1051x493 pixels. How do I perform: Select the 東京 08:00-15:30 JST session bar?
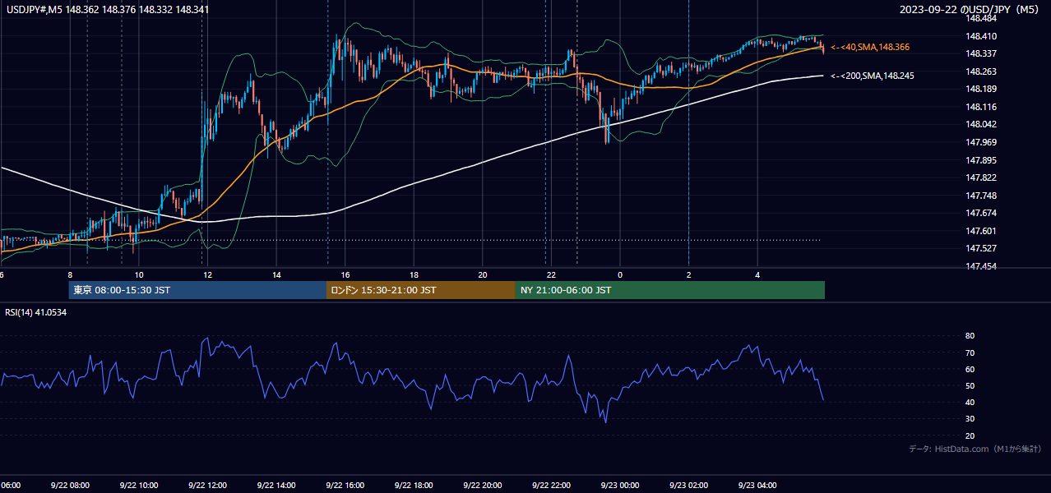197,290
